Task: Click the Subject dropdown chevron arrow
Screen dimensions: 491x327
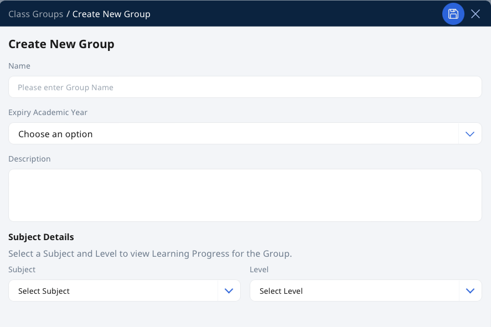Action: (229, 291)
